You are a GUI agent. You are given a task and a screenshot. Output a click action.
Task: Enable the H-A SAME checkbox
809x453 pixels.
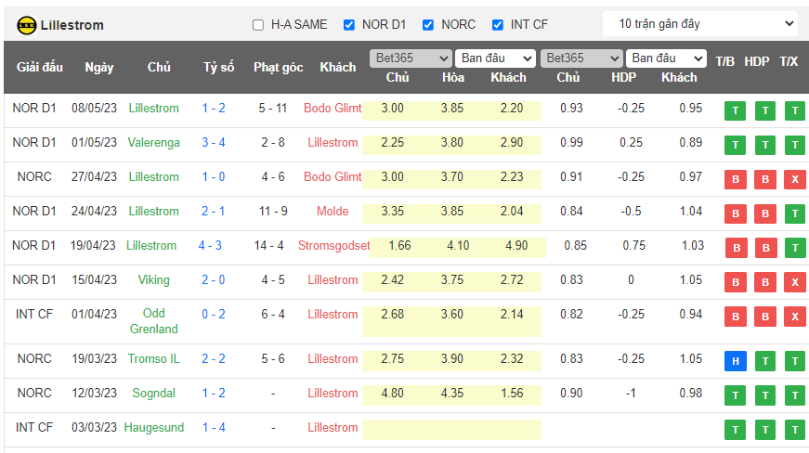(x=258, y=25)
